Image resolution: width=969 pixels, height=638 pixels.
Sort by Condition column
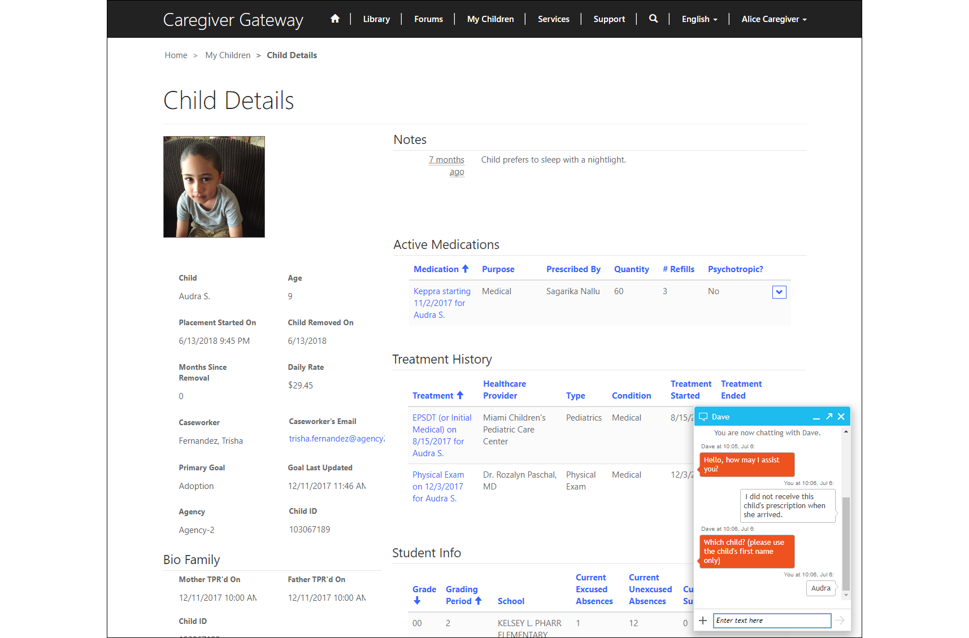pos(631,396)
